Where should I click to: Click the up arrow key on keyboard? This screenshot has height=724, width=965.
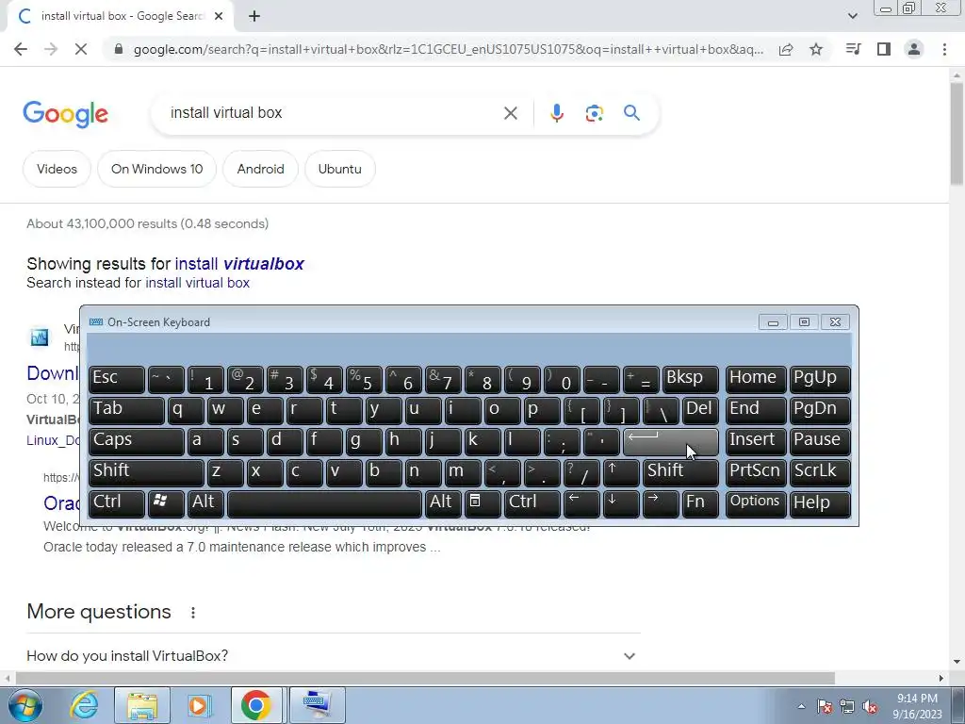620,471
